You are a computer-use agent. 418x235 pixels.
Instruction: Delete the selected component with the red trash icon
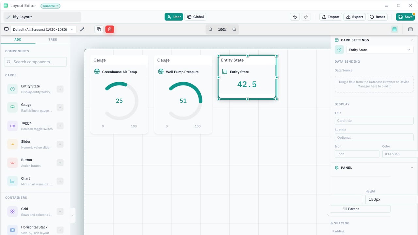(110, 29)
